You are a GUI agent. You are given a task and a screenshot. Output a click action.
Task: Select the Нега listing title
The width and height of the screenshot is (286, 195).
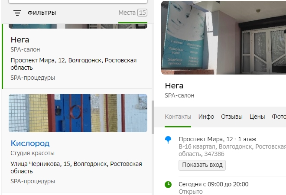point(20,40)
